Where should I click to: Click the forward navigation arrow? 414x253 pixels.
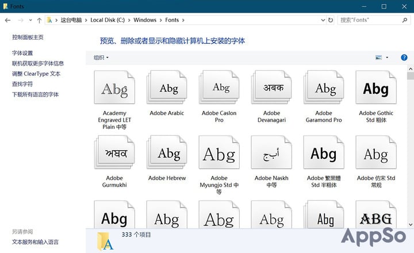click(21, 20)
